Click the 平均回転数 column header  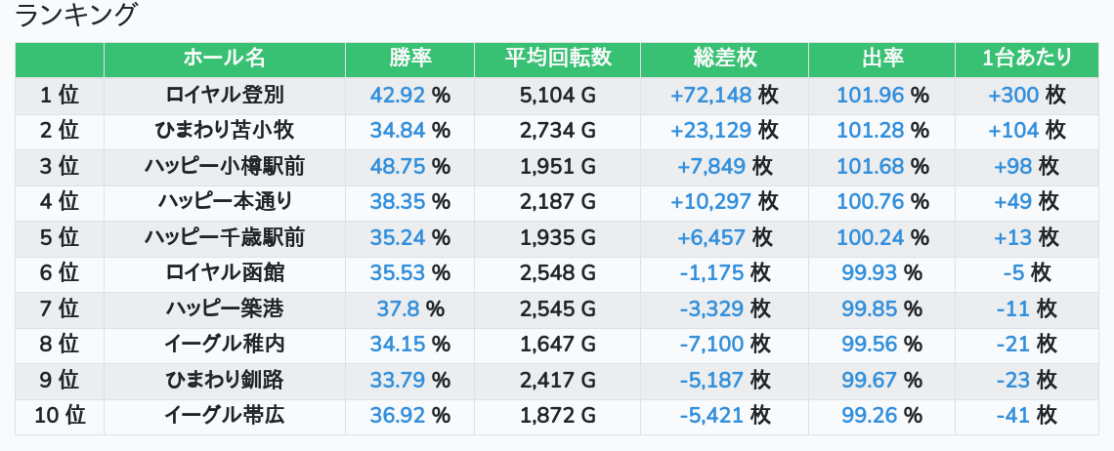tap(557, 59)
